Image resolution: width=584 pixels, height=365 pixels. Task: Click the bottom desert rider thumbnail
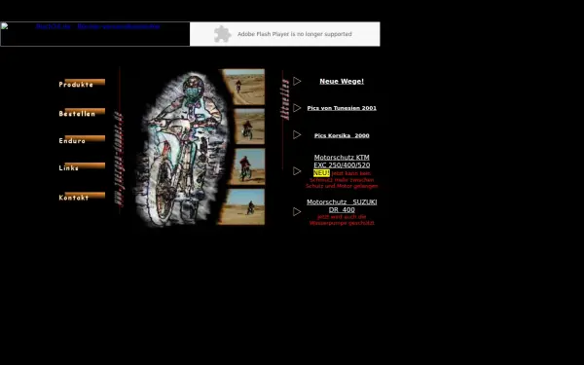click(x=241, y=206)
